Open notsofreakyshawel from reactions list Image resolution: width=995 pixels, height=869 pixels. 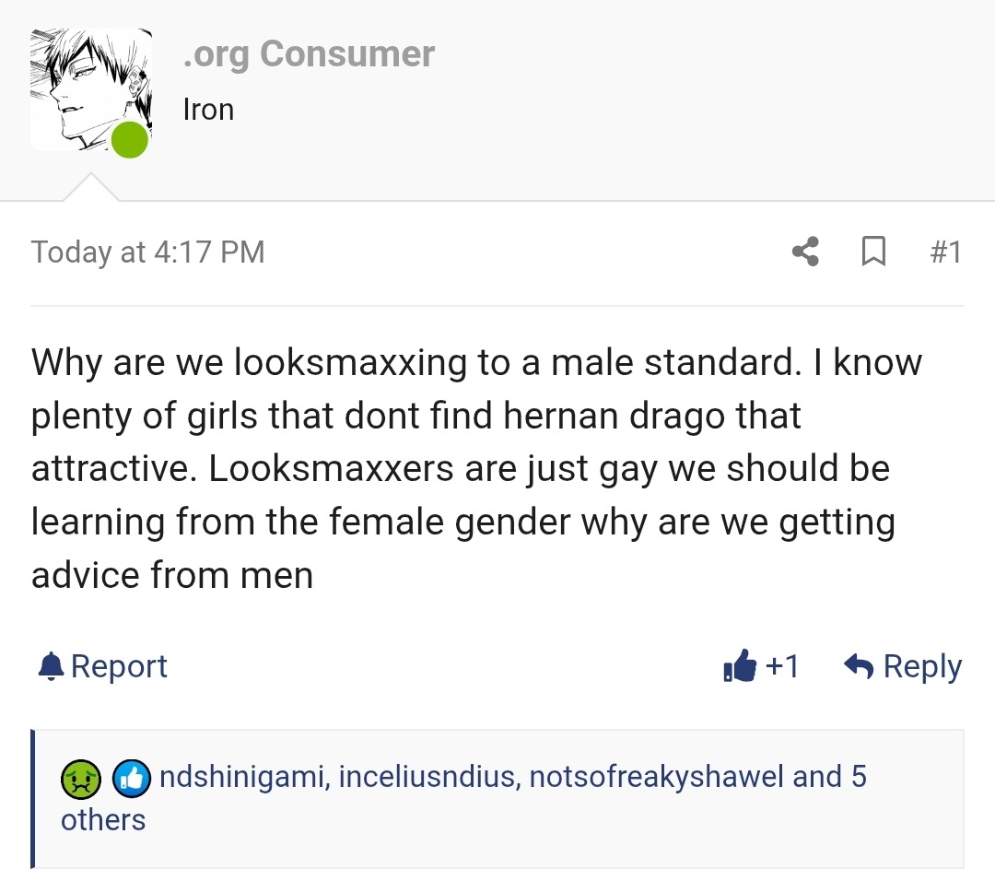(656, 777)
